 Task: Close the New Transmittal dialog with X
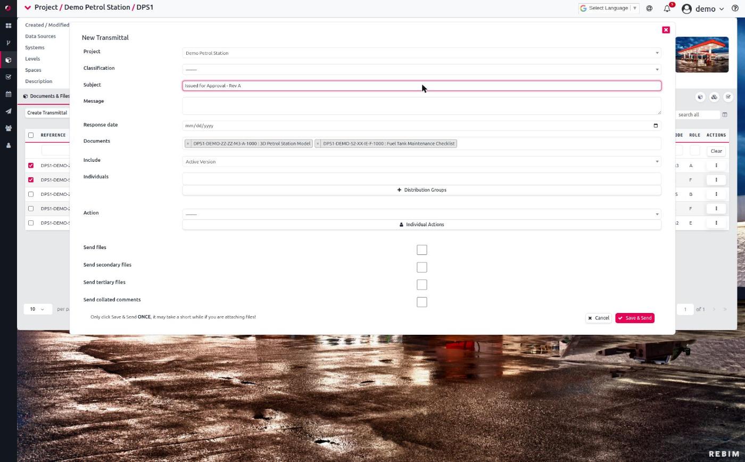(x=666, y=30)
